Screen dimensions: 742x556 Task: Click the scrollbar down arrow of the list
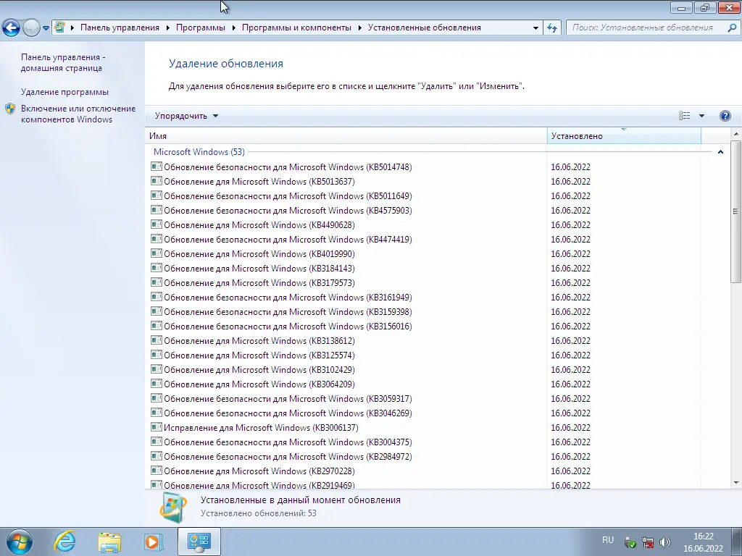[736, 483]
